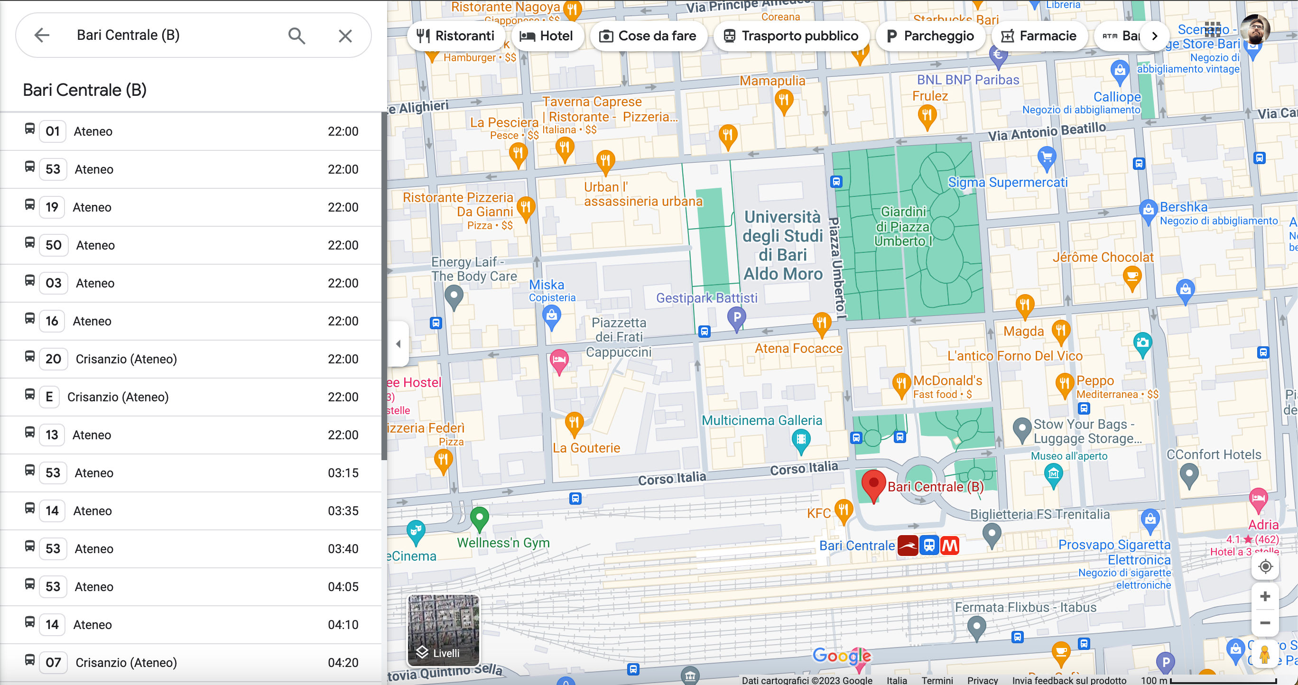Click the La Gouterie restaurant marker
The height and width of the screenshot is (685, 1298).
[574, 424]
